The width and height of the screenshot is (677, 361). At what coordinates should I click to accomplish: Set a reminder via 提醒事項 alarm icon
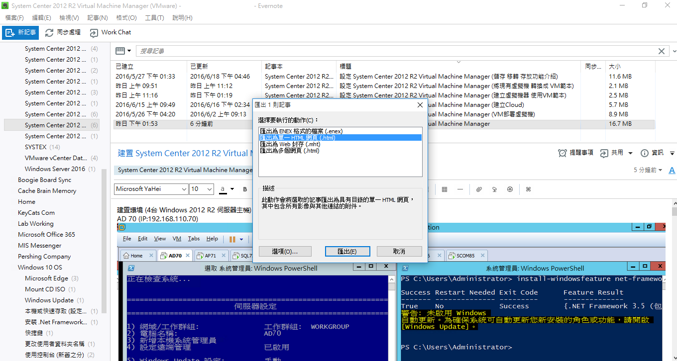(563, 153)
